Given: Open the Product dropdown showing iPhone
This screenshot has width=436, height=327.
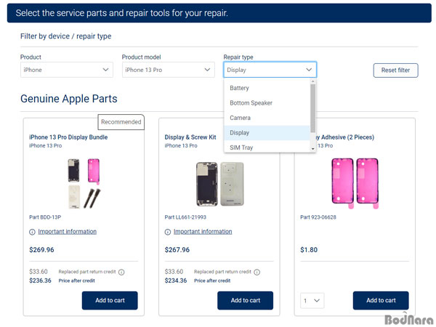Looking at the screenshot, I should [x=66, y=70].
